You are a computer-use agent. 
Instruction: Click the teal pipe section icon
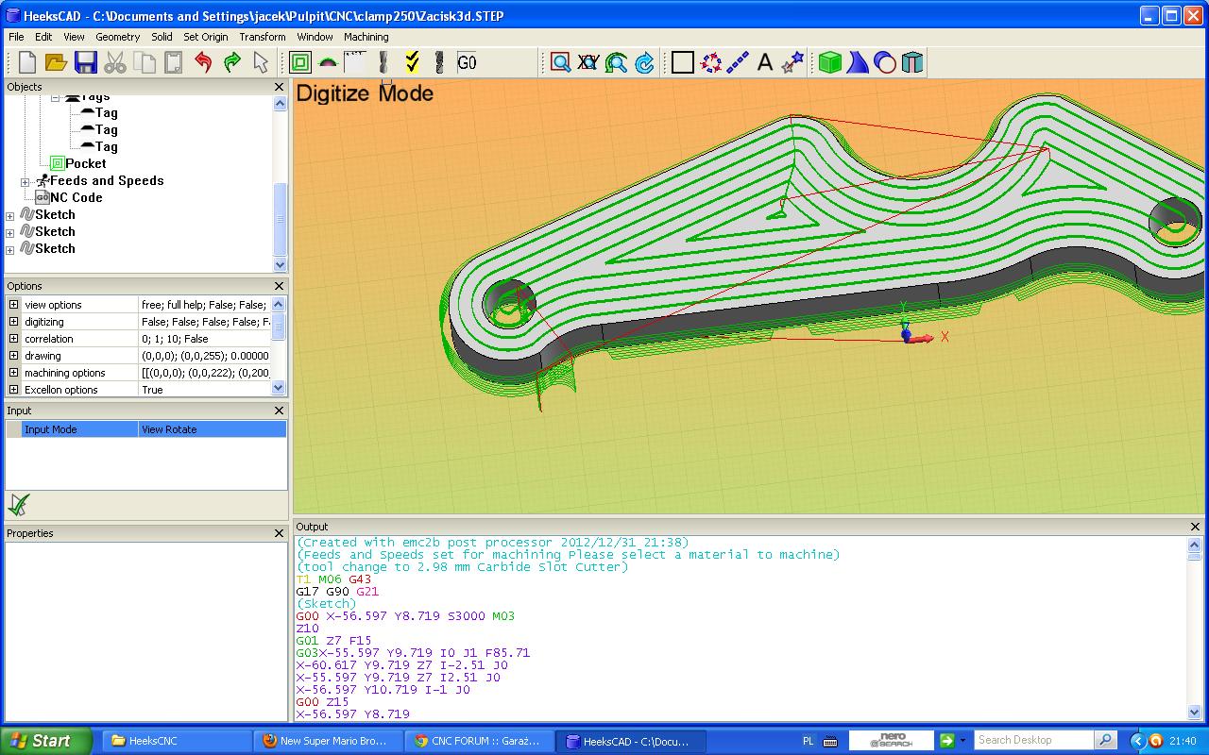[x=912, y=62]
